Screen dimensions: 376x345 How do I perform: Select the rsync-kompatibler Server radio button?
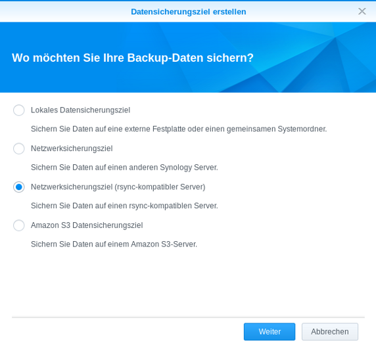18,187
